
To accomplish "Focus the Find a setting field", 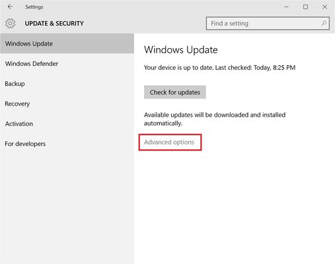I will tap(268, 23).
